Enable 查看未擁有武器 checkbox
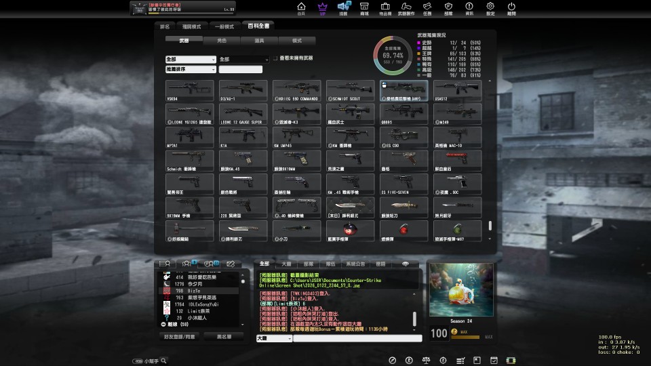This screenshot has height=366, width=651. pos(276,60)
